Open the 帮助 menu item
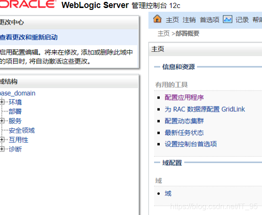This screenshot has width=262, height=215. [257, 20]
